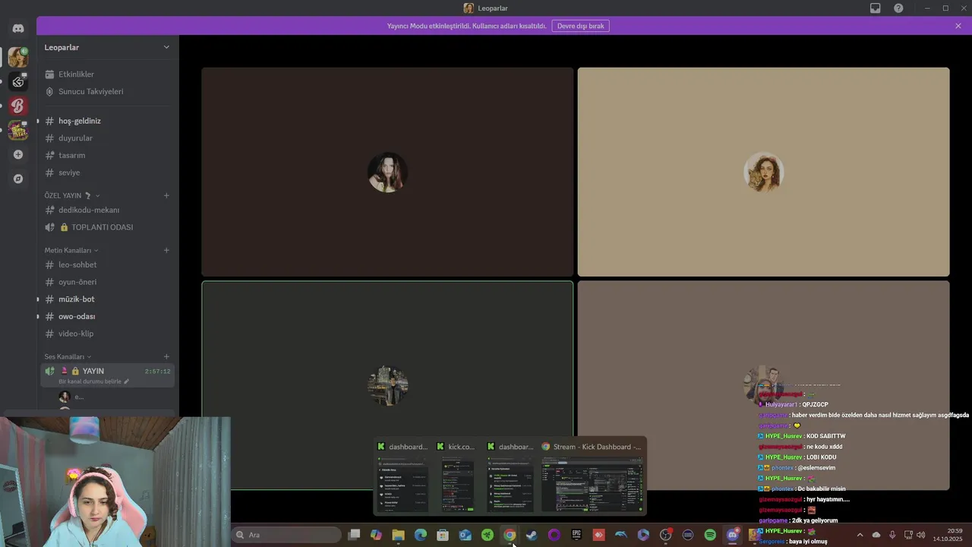Viewport: 972px width, 547px height.
Task: Dismiss the Streamer Mode purple banner
Action: coord(958,26)
